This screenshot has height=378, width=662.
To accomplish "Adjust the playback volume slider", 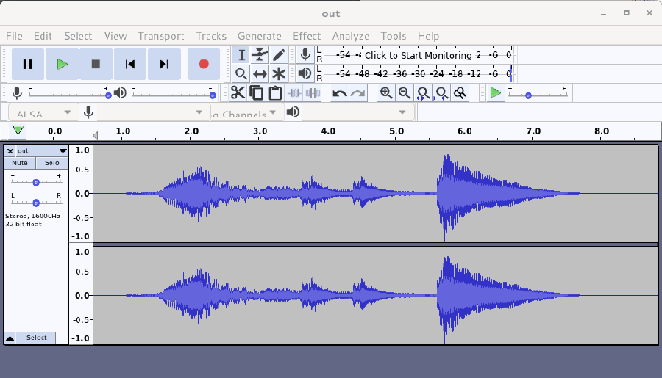I will click(x=173, y=95).
